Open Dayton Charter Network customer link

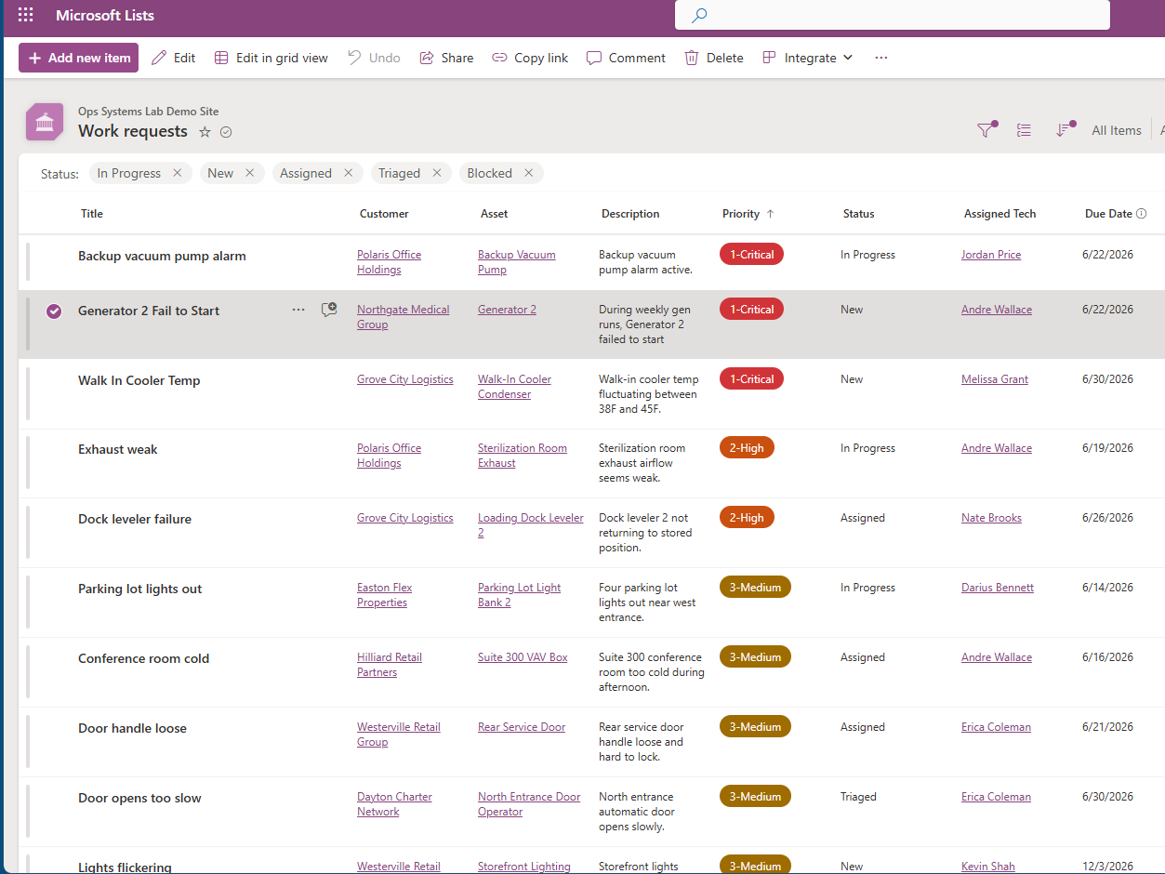pos(394,804)
